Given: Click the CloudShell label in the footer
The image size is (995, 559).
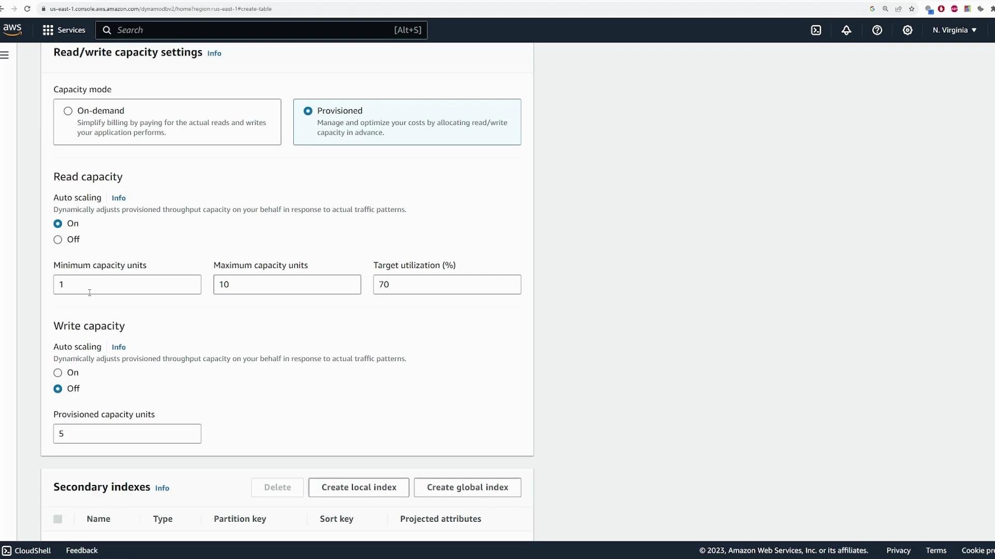Looking at the screenshot, I should [x=33, y=550].
